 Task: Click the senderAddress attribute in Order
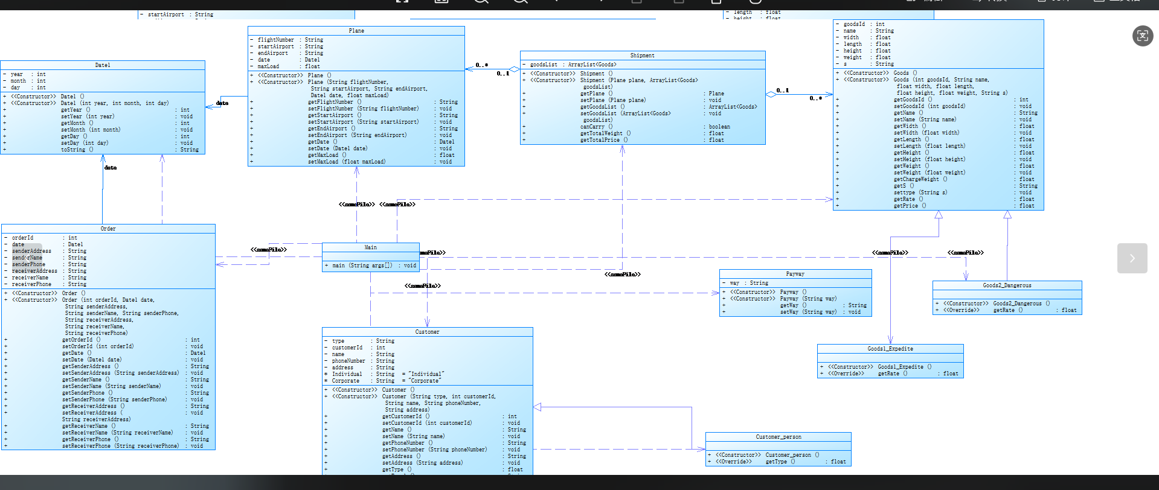[x=32, y=251]
